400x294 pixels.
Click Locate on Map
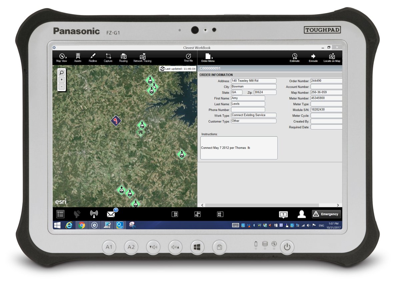click(332, 57)
